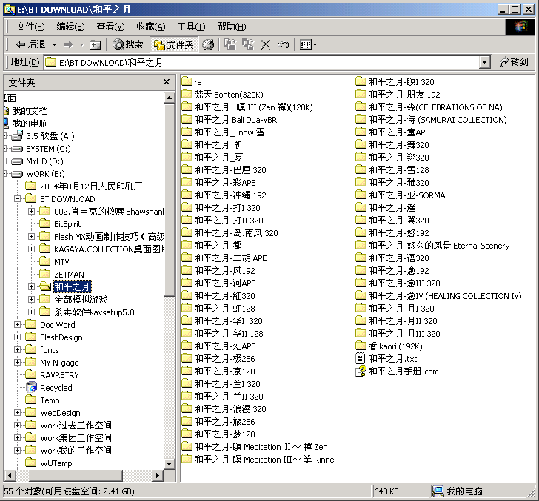Select the 和平之月 Bali Dua-VBR folder icon

point(187,119)
